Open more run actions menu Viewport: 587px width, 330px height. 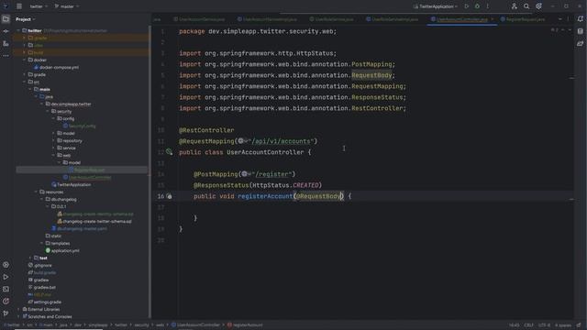pyautogui.click(x=487, y=6)
